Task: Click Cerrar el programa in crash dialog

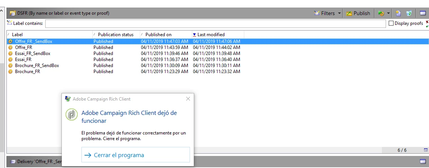Action: click(x=135, y=155)
